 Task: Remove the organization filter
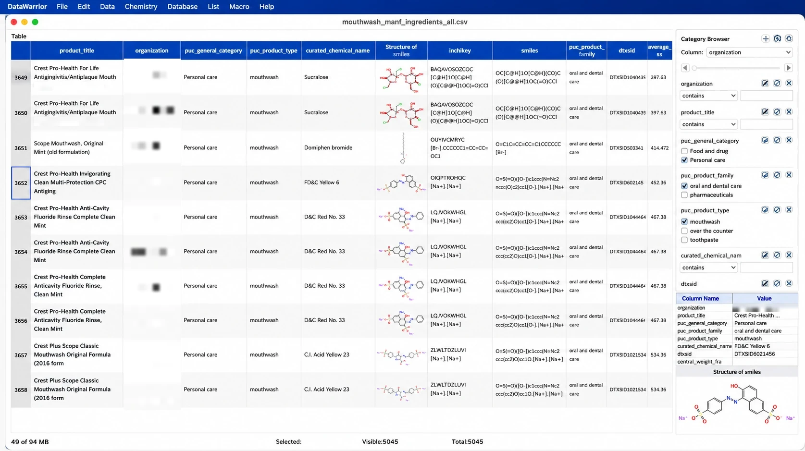pyautogui.click(x=789, y=83)
